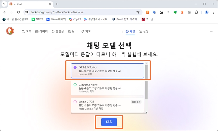Open the Wavve(웨이브) bookmark
218x131 pixels.
point(56,19)
